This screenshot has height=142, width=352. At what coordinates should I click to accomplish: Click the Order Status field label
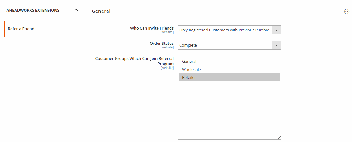[x=162, y=43]
